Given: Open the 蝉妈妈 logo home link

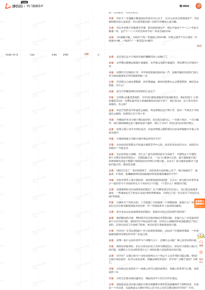Looking at the screenshot, I should pyautogui.click(x=14, y=6).
